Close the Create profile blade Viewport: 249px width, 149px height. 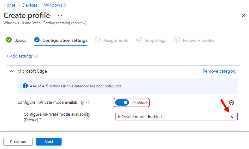tap(243, 15)
